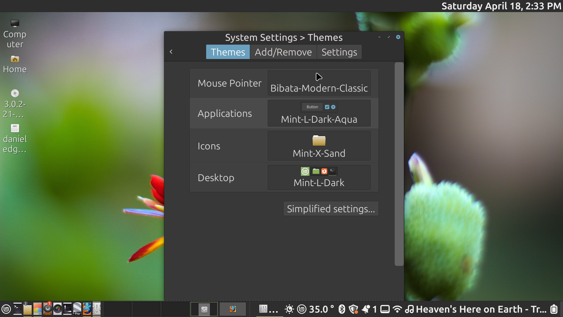The width and height of the screenshot is (563, 317).
Task: Open Applications theme Mint-L-Dark-Aqua chooser
Action: tap(319, 113)
